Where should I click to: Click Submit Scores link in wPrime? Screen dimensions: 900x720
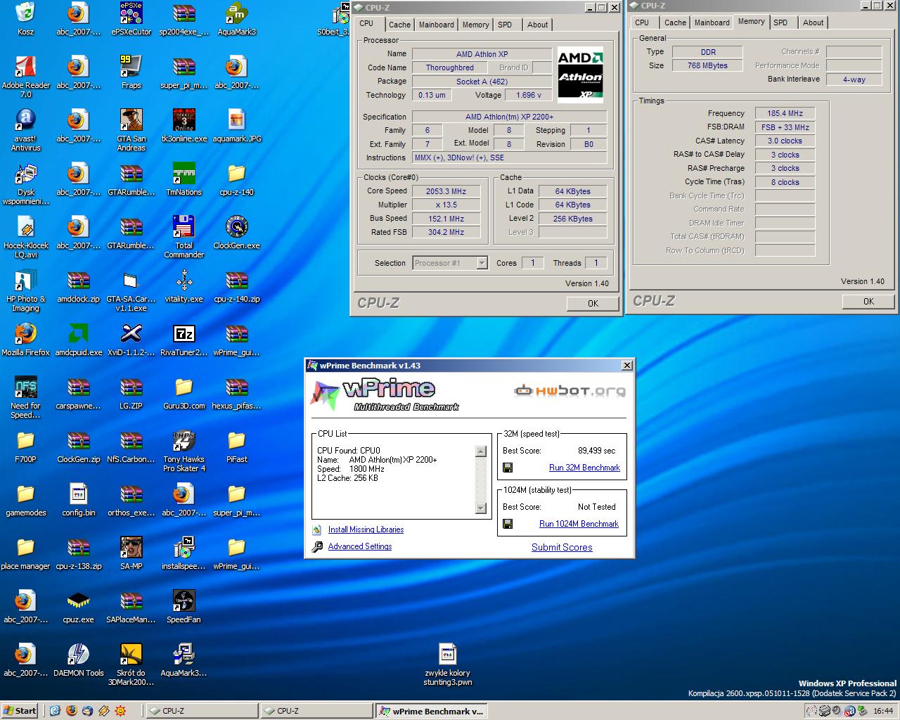click(562, 547)
